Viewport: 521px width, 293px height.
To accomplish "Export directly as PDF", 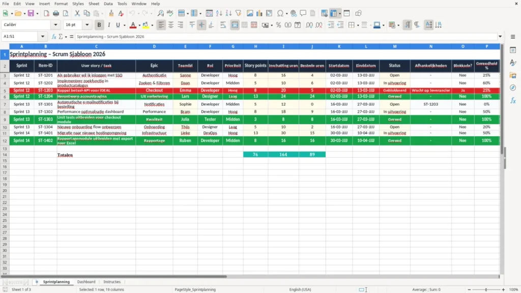I will pos(46,13).
